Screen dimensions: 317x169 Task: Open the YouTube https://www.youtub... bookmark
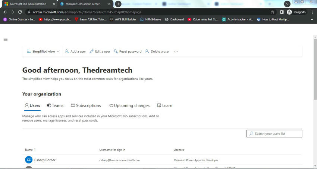55,19
